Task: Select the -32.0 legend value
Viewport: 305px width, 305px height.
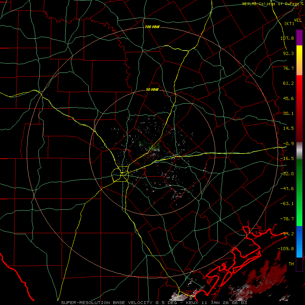Action: (x=287, y=174)
